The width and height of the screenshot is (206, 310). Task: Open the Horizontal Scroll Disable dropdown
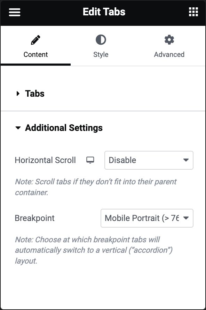tap(149, 160)
